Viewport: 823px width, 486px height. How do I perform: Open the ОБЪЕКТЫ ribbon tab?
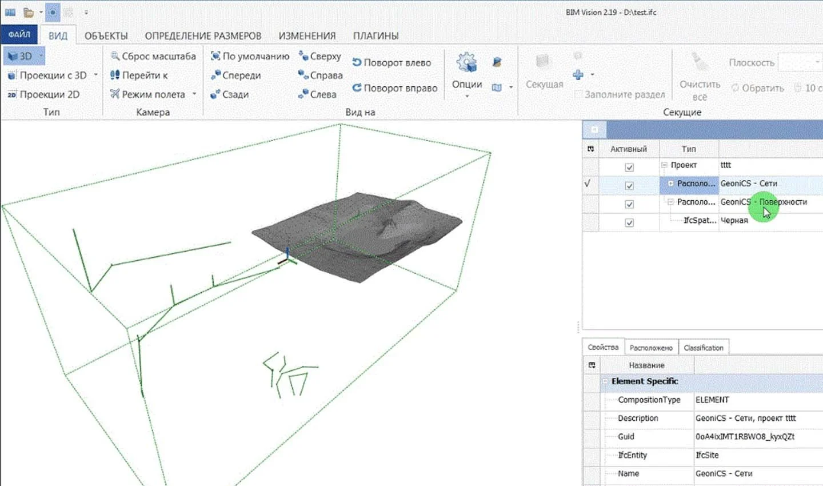[106, 35]
